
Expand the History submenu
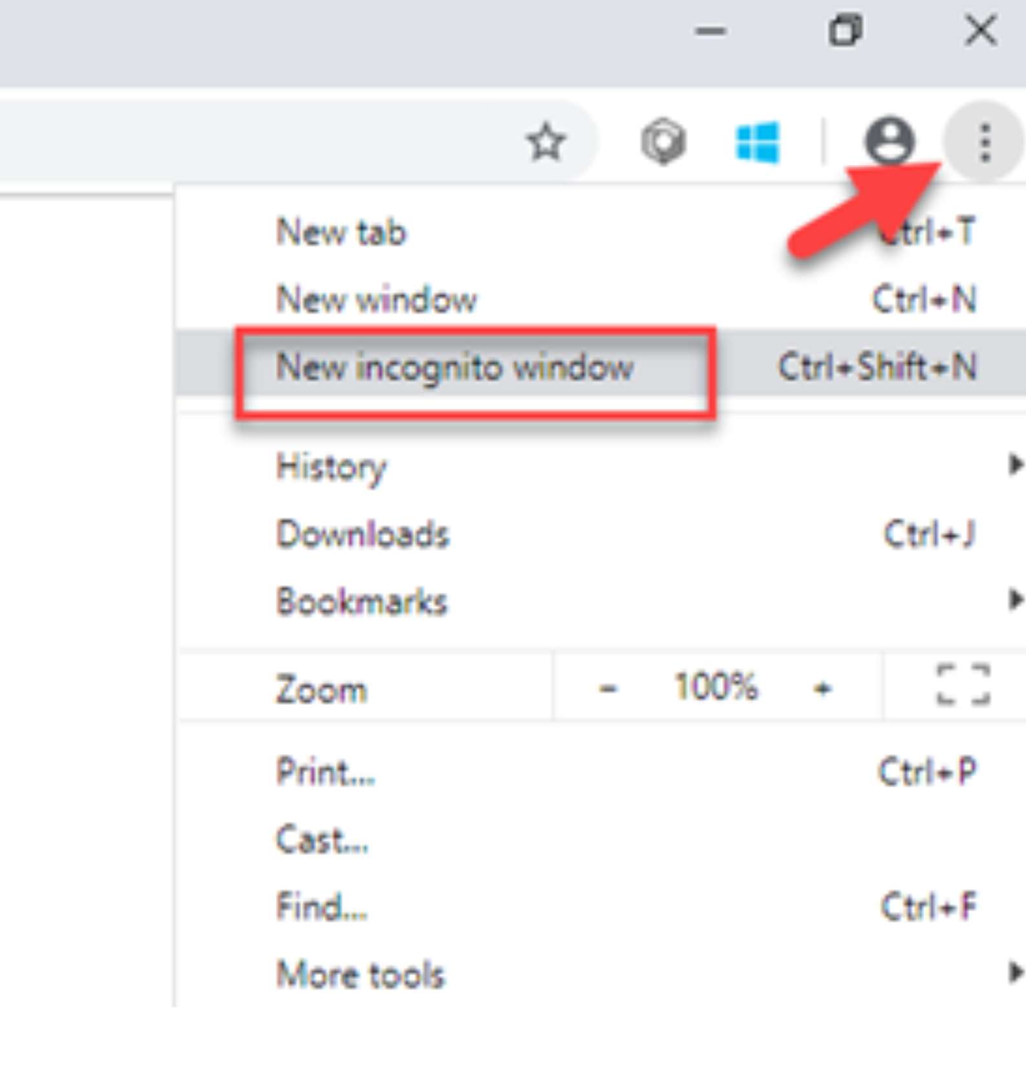pos(331,466)
